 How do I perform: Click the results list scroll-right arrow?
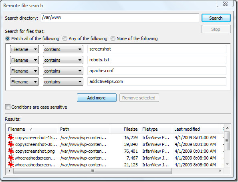pos(220,171)
